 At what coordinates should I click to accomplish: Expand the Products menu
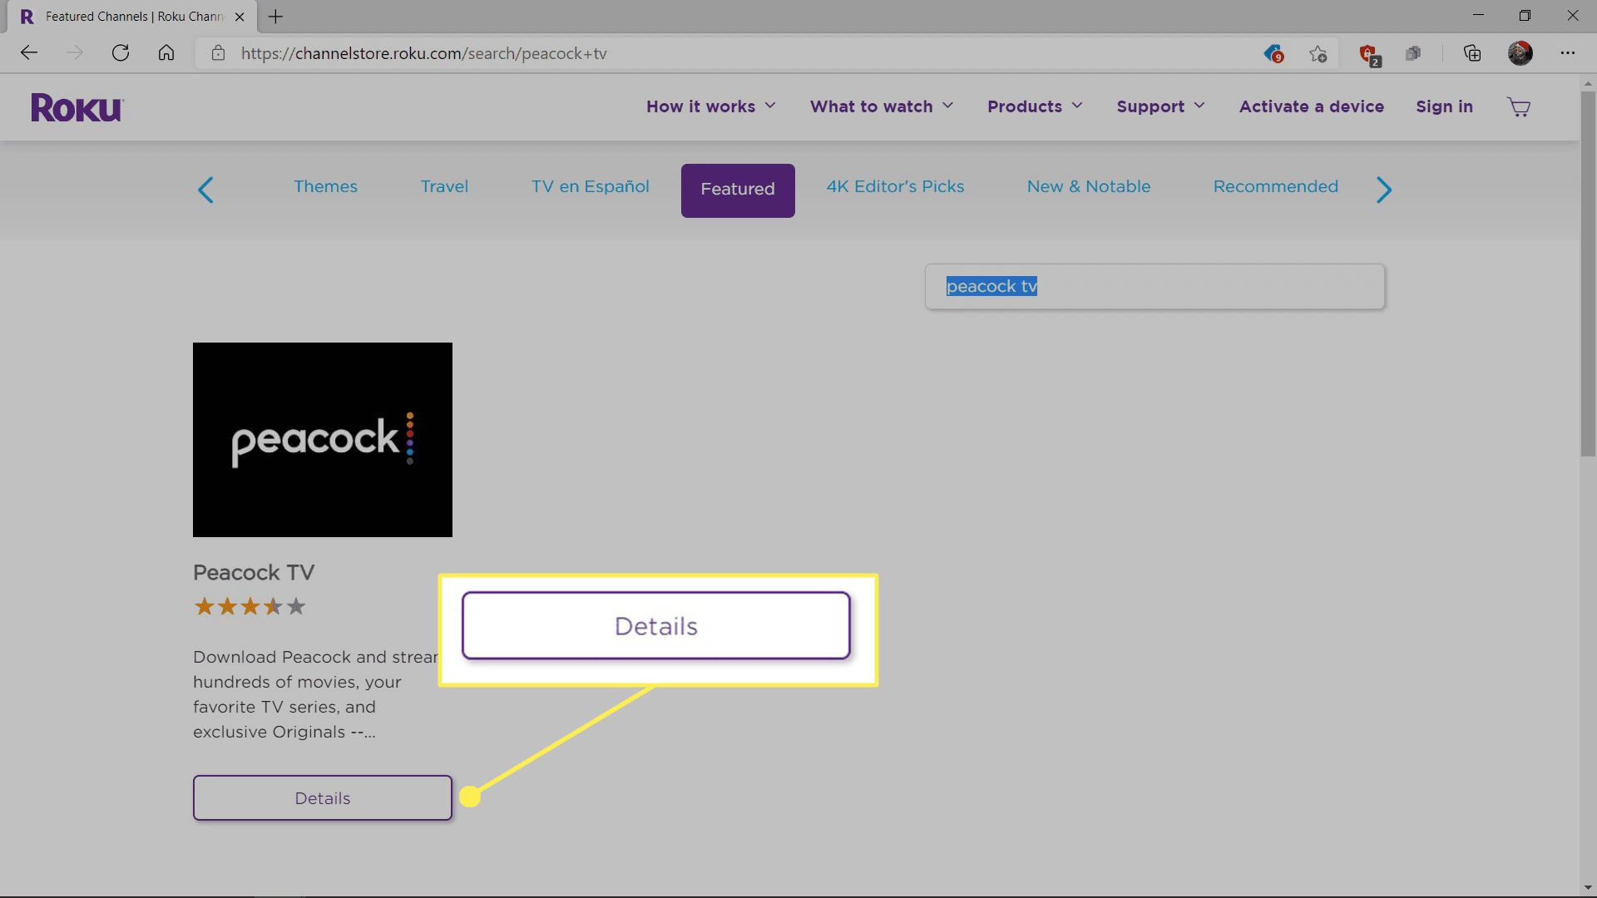1035,106
